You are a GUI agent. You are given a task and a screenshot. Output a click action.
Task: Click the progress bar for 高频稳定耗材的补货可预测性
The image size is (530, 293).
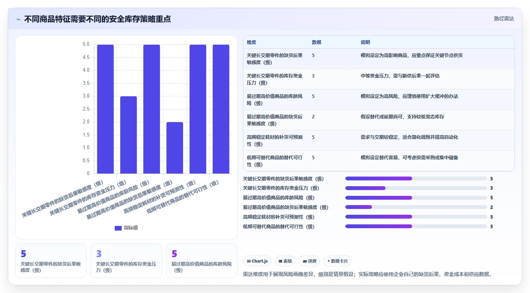[x=416, y=217]
